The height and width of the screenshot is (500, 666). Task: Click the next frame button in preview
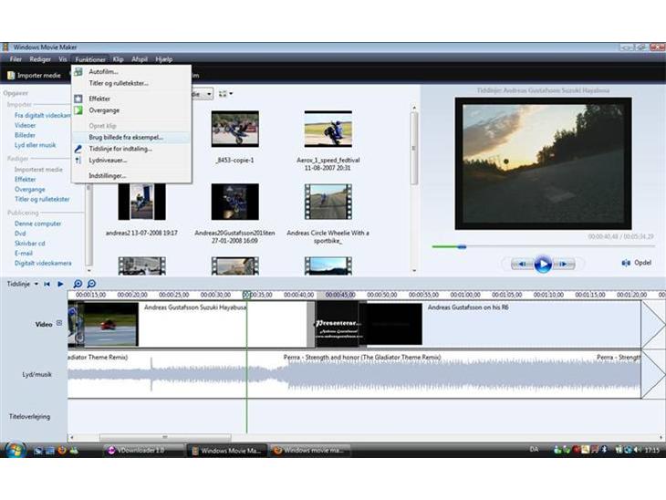(565, 265)
